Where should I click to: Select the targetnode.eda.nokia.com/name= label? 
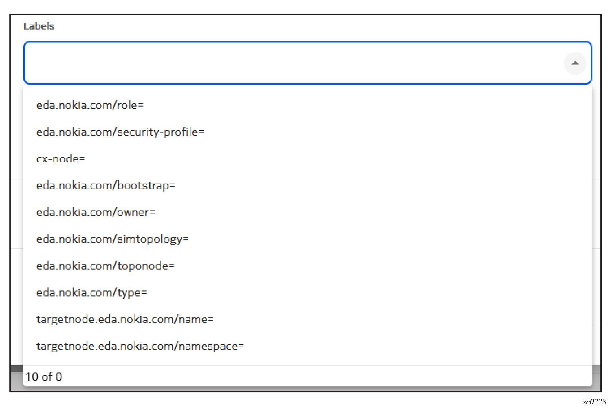[x=125, y=319]
